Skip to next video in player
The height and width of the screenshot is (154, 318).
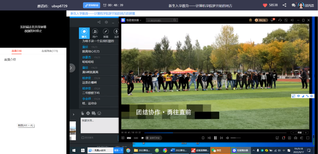[x=221, y=138]
